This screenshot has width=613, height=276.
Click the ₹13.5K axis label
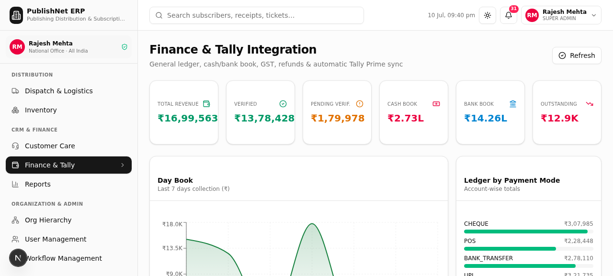(x=172, y=248)
